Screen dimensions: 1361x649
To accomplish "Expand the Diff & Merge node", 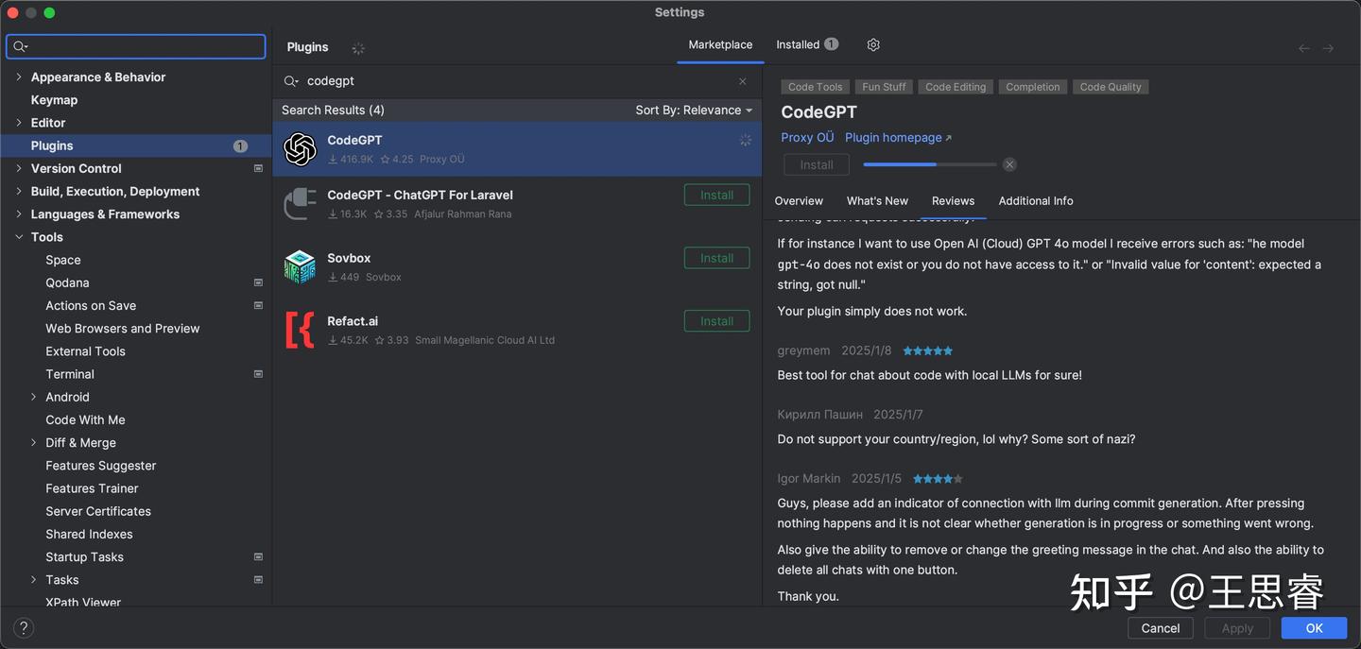I will click(34, 443).
